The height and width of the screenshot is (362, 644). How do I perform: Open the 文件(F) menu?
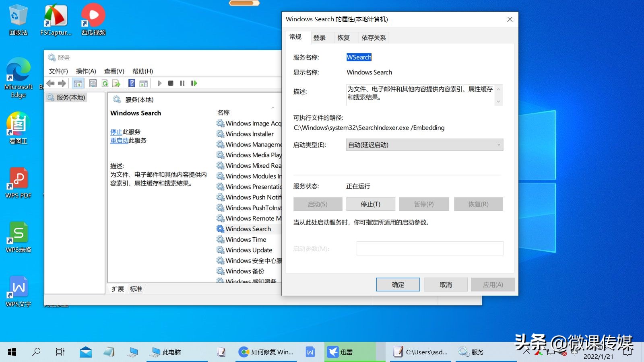pos(58,71)
